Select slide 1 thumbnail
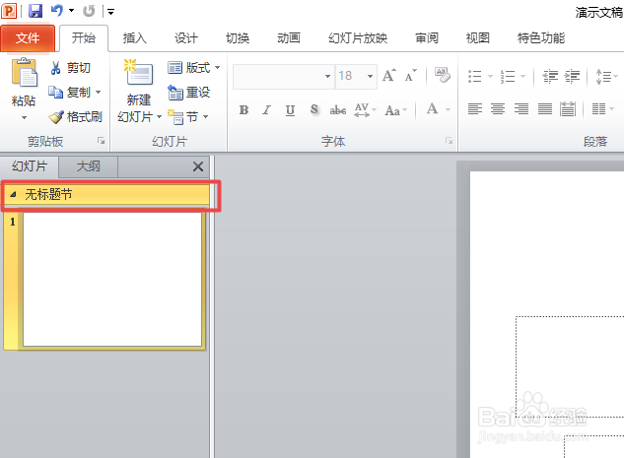The height and width of the screenshot is (458, 624). pyautogui.click(x=112, y=280)
